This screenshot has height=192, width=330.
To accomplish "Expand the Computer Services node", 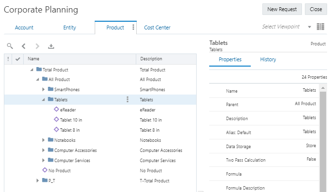I will pos(43,160).
